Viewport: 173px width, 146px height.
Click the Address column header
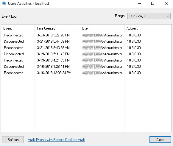[148, 28]
